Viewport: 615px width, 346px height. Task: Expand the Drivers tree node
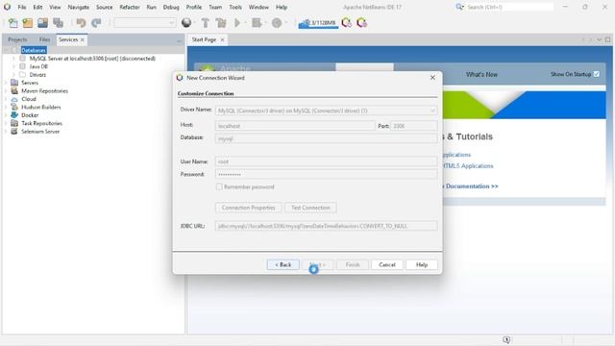[13, 75]
